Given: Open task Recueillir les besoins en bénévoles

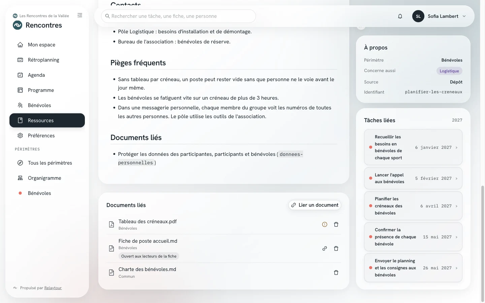Looking at the screenshot, I should pyautogui.click(x=413, y=147).
